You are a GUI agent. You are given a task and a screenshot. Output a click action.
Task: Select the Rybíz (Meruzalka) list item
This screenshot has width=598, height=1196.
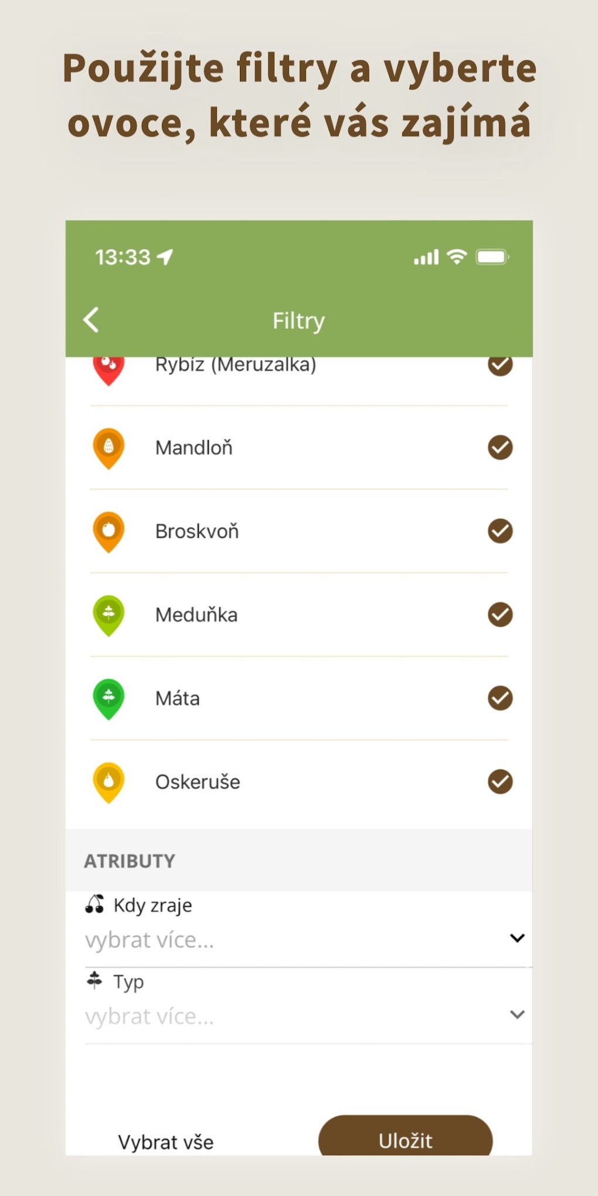[236, 366]
